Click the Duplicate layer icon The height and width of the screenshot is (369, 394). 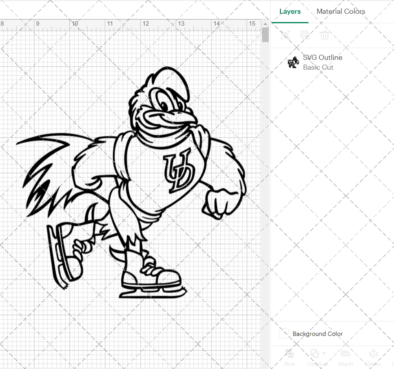point(305,35)
